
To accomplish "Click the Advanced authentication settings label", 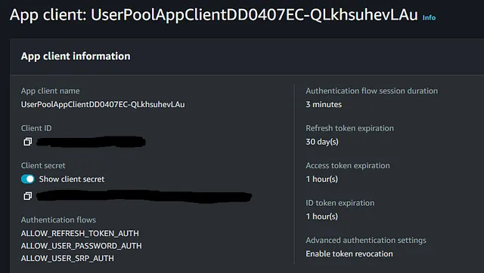I will pyautogui.click(x=366, y=241).
